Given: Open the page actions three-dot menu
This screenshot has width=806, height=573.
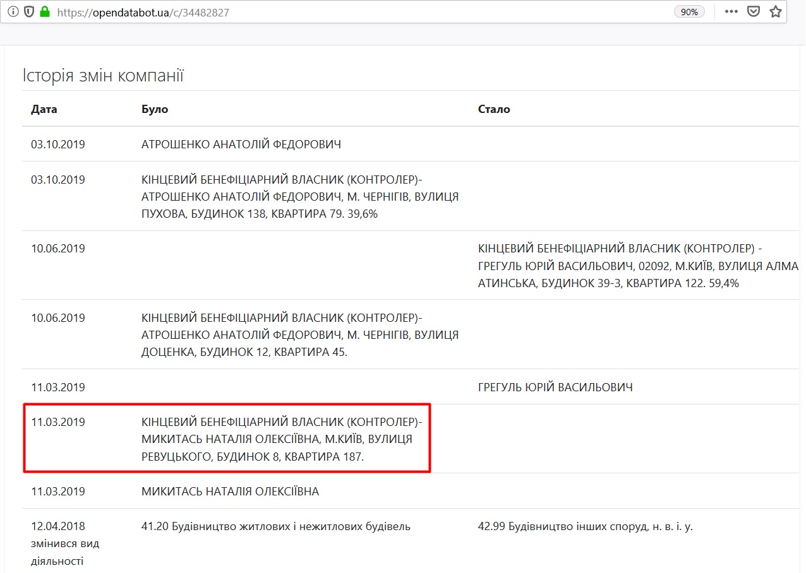Looking at the screenshot, I should (x=731, y=12).
